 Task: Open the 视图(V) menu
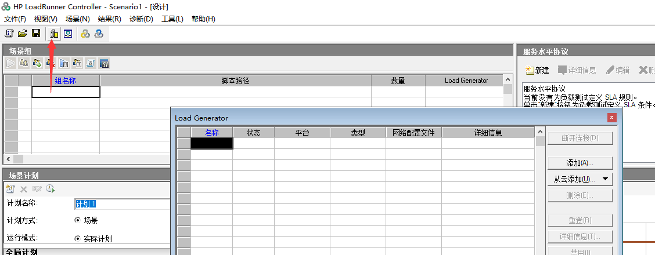[x=45, y=19]
